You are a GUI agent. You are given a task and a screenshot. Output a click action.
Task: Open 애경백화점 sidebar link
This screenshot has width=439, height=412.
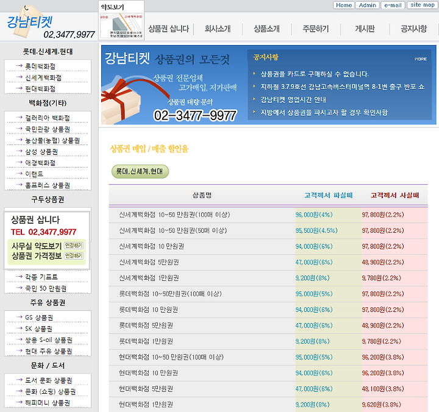coord(40,163)
